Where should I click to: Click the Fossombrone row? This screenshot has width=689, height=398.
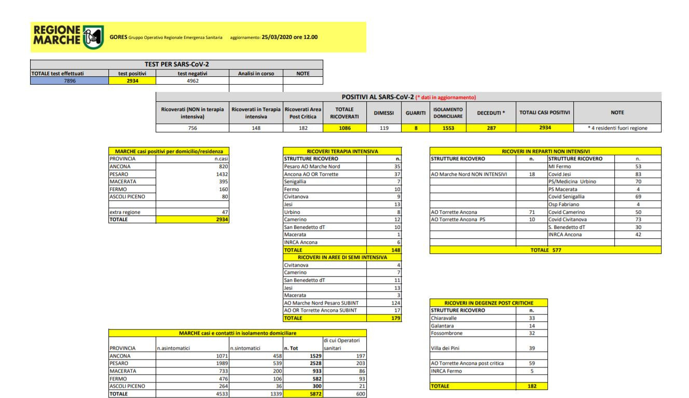click(489, 333)
